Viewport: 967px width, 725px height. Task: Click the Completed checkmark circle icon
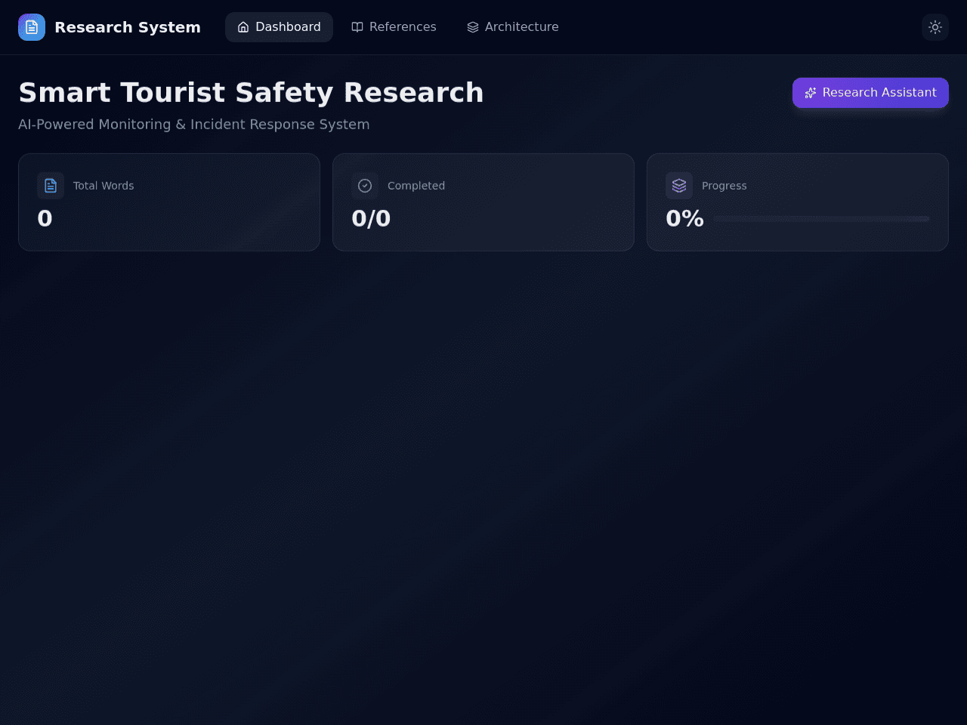click(365, 186)
